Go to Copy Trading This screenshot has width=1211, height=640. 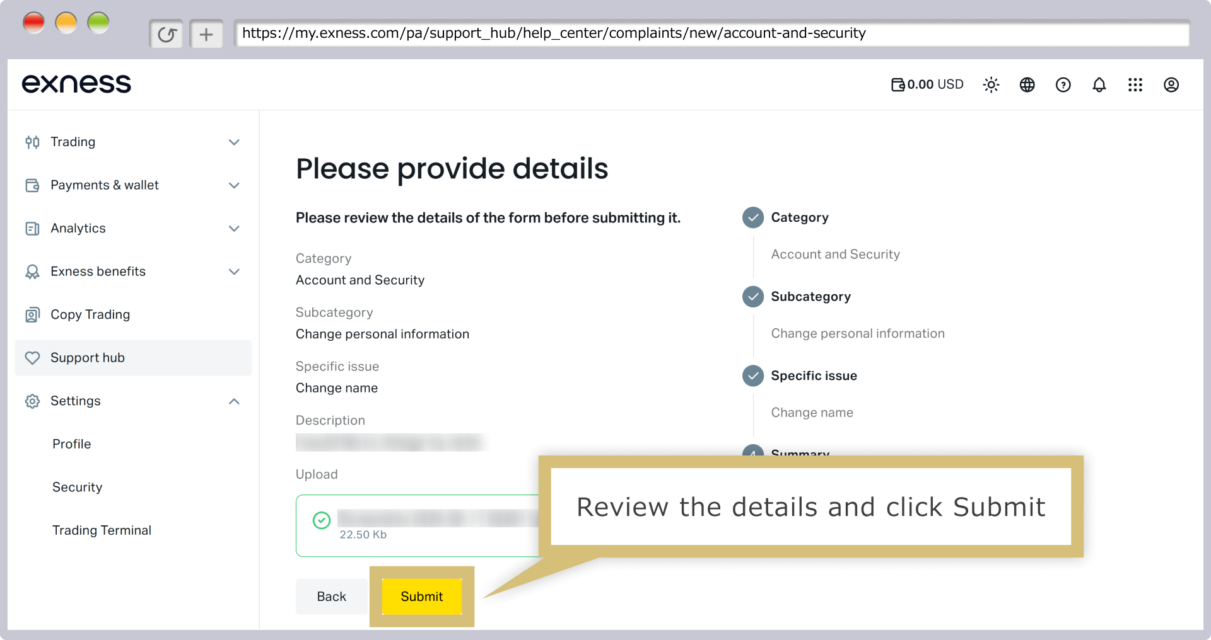point(133,315)
